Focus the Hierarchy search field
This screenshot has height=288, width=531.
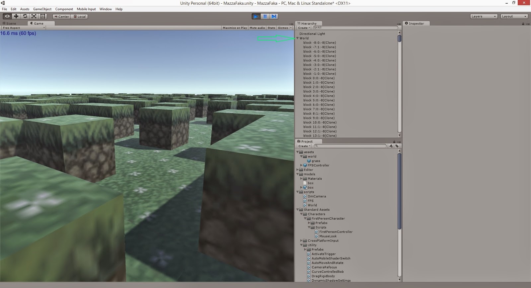[355, 28]
